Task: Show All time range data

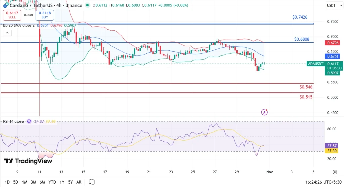Action: pyautogui.click(x=79, y=182)
